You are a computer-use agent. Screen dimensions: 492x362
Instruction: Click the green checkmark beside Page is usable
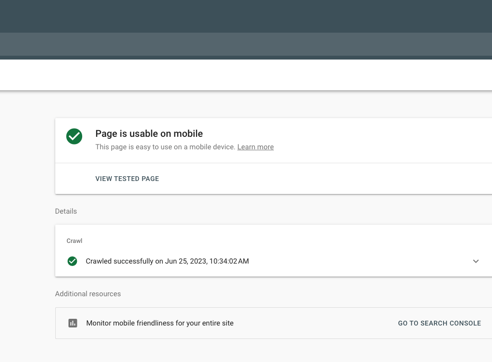coord(74,136)
